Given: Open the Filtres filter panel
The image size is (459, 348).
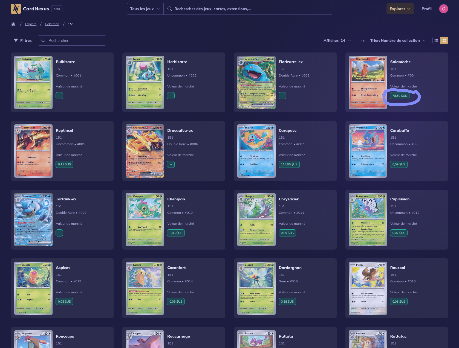Looking at the screenshot, I should (x=23, y=40).
